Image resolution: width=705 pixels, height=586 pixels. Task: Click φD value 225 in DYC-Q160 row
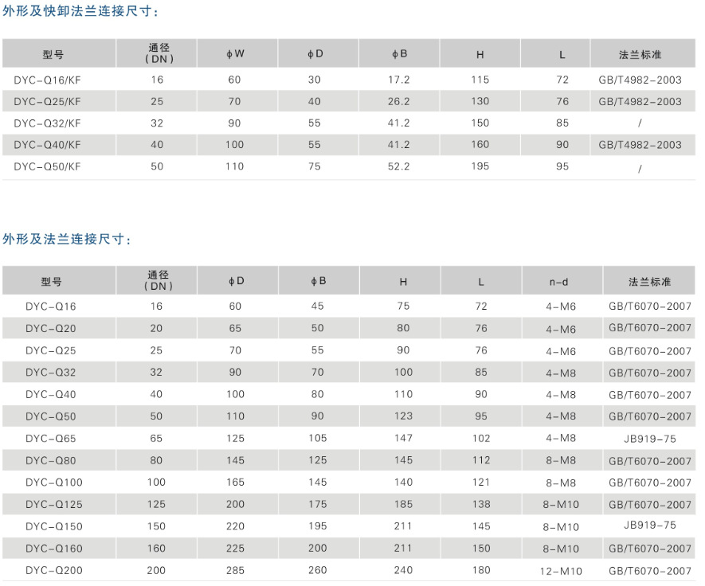tap(235, 549)
